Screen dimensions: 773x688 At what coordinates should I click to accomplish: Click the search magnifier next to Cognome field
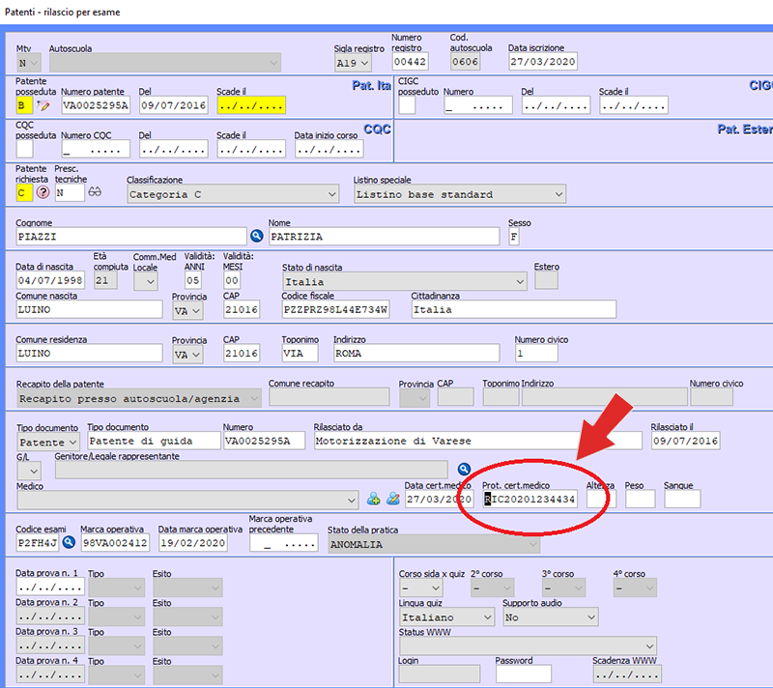tap(257, 236)
